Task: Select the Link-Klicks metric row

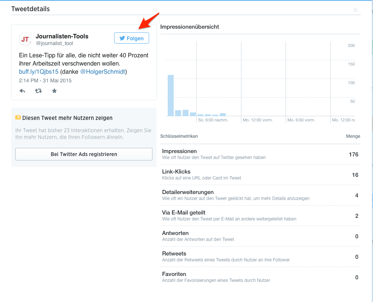Action: click(x=260, y=175)
